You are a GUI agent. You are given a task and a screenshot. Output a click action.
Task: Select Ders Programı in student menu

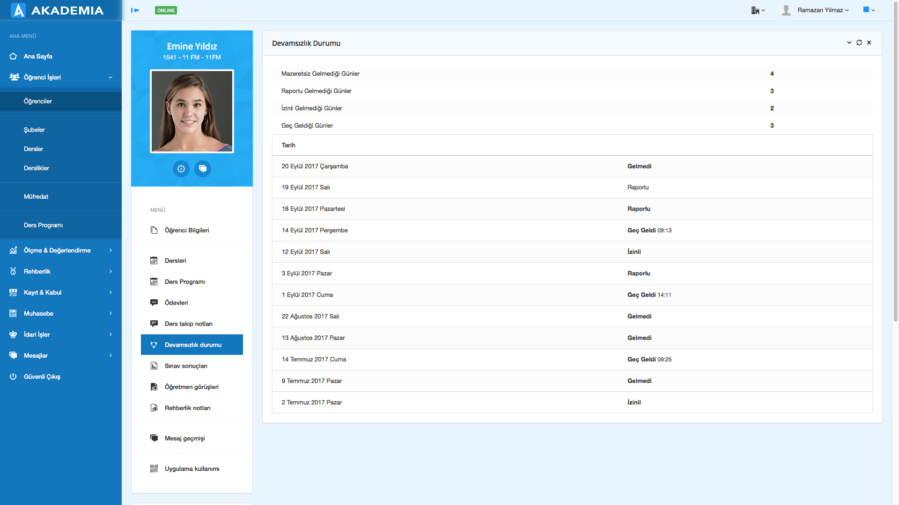(x=185, y=281)
